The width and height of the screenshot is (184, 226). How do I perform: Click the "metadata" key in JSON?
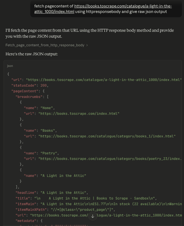click(x=27, y=221)
